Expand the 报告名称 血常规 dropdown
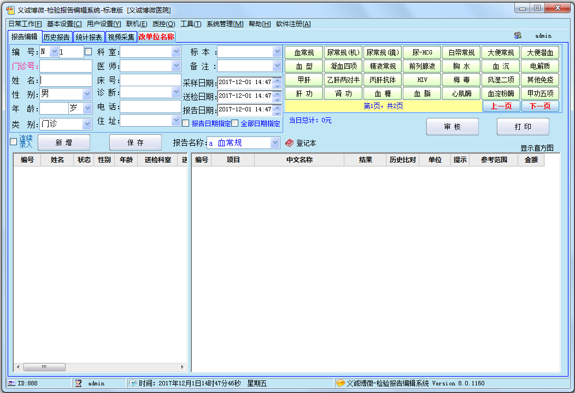 tap(275, 142)
